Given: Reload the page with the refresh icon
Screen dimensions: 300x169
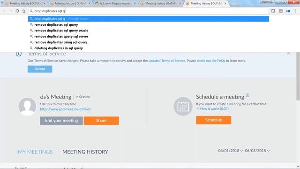Looking at the screenshot, I should point(17,11).
